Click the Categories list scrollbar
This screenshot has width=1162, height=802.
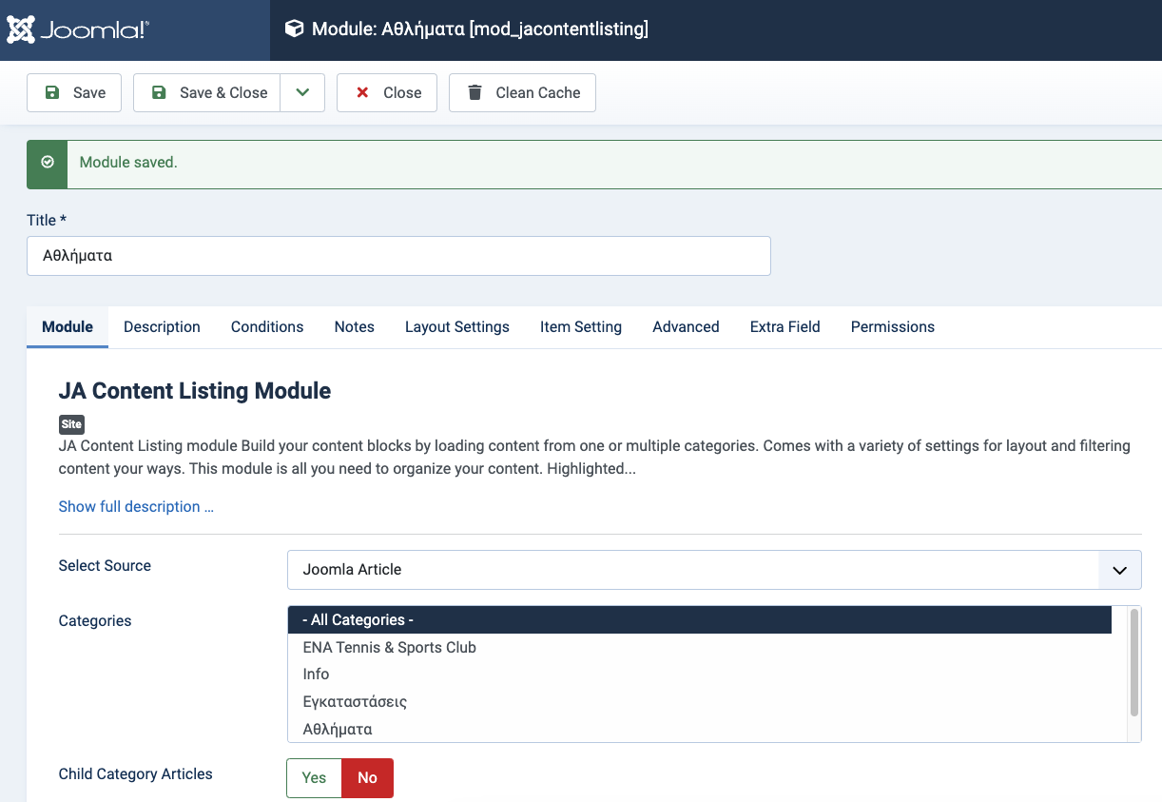pos(1133,663)
